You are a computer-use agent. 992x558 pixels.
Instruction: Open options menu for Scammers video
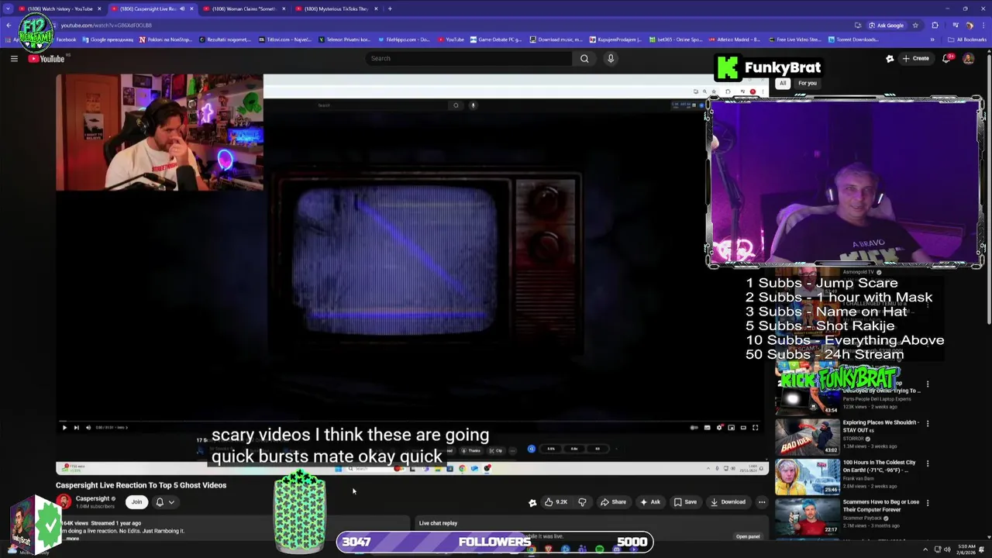click(x=928, y=502)
